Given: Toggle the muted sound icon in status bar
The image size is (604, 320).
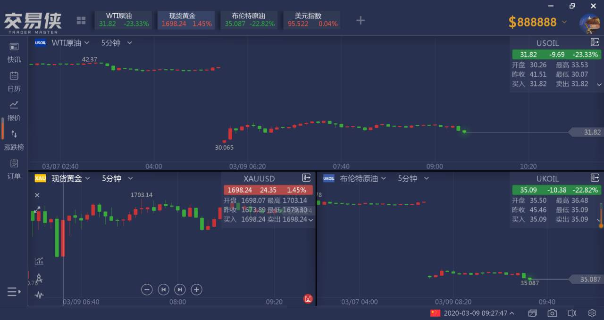Looking at the screenshot, I should [x=572, y=313].
